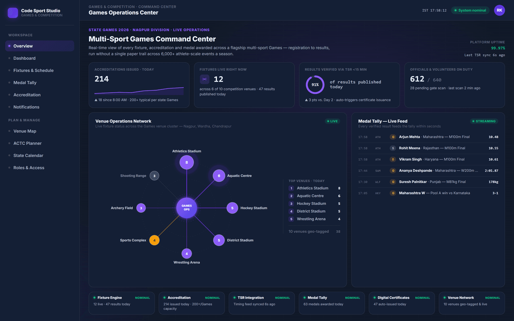Open the Fixture Engine status card
Screen dimensions: 514x321
coord(122,303)
